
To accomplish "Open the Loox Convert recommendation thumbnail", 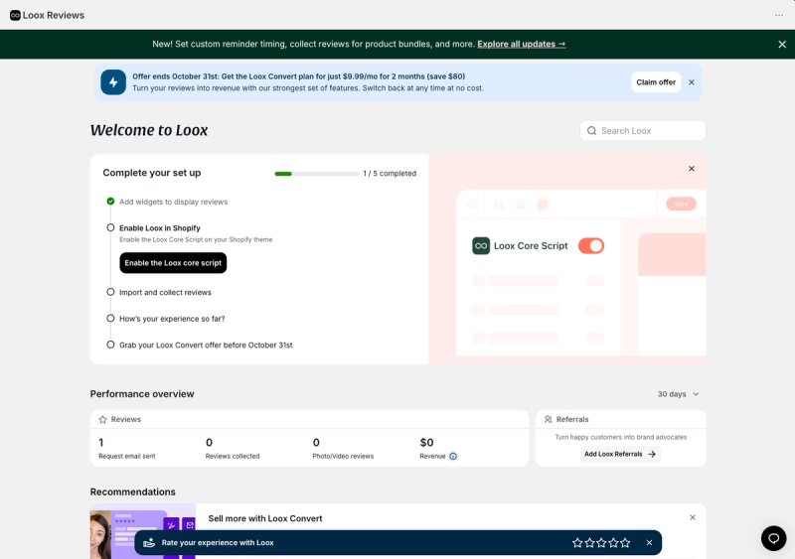I will pos(143,531).
